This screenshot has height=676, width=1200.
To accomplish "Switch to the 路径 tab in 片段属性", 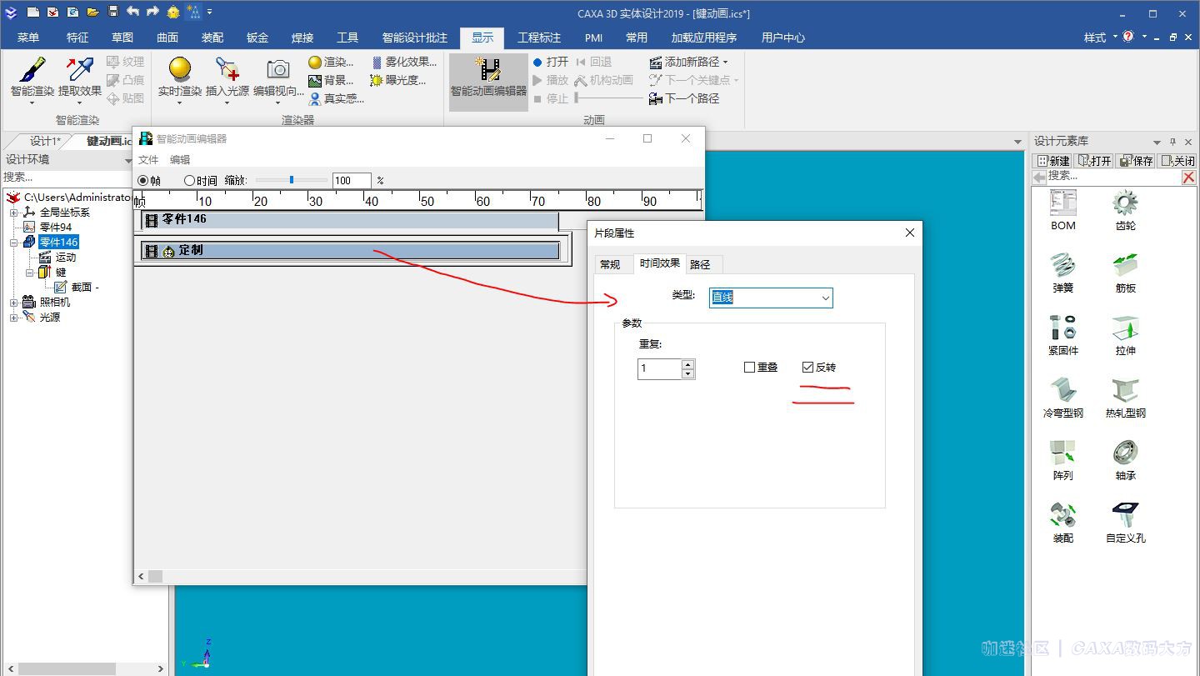I will coord(700,264).
